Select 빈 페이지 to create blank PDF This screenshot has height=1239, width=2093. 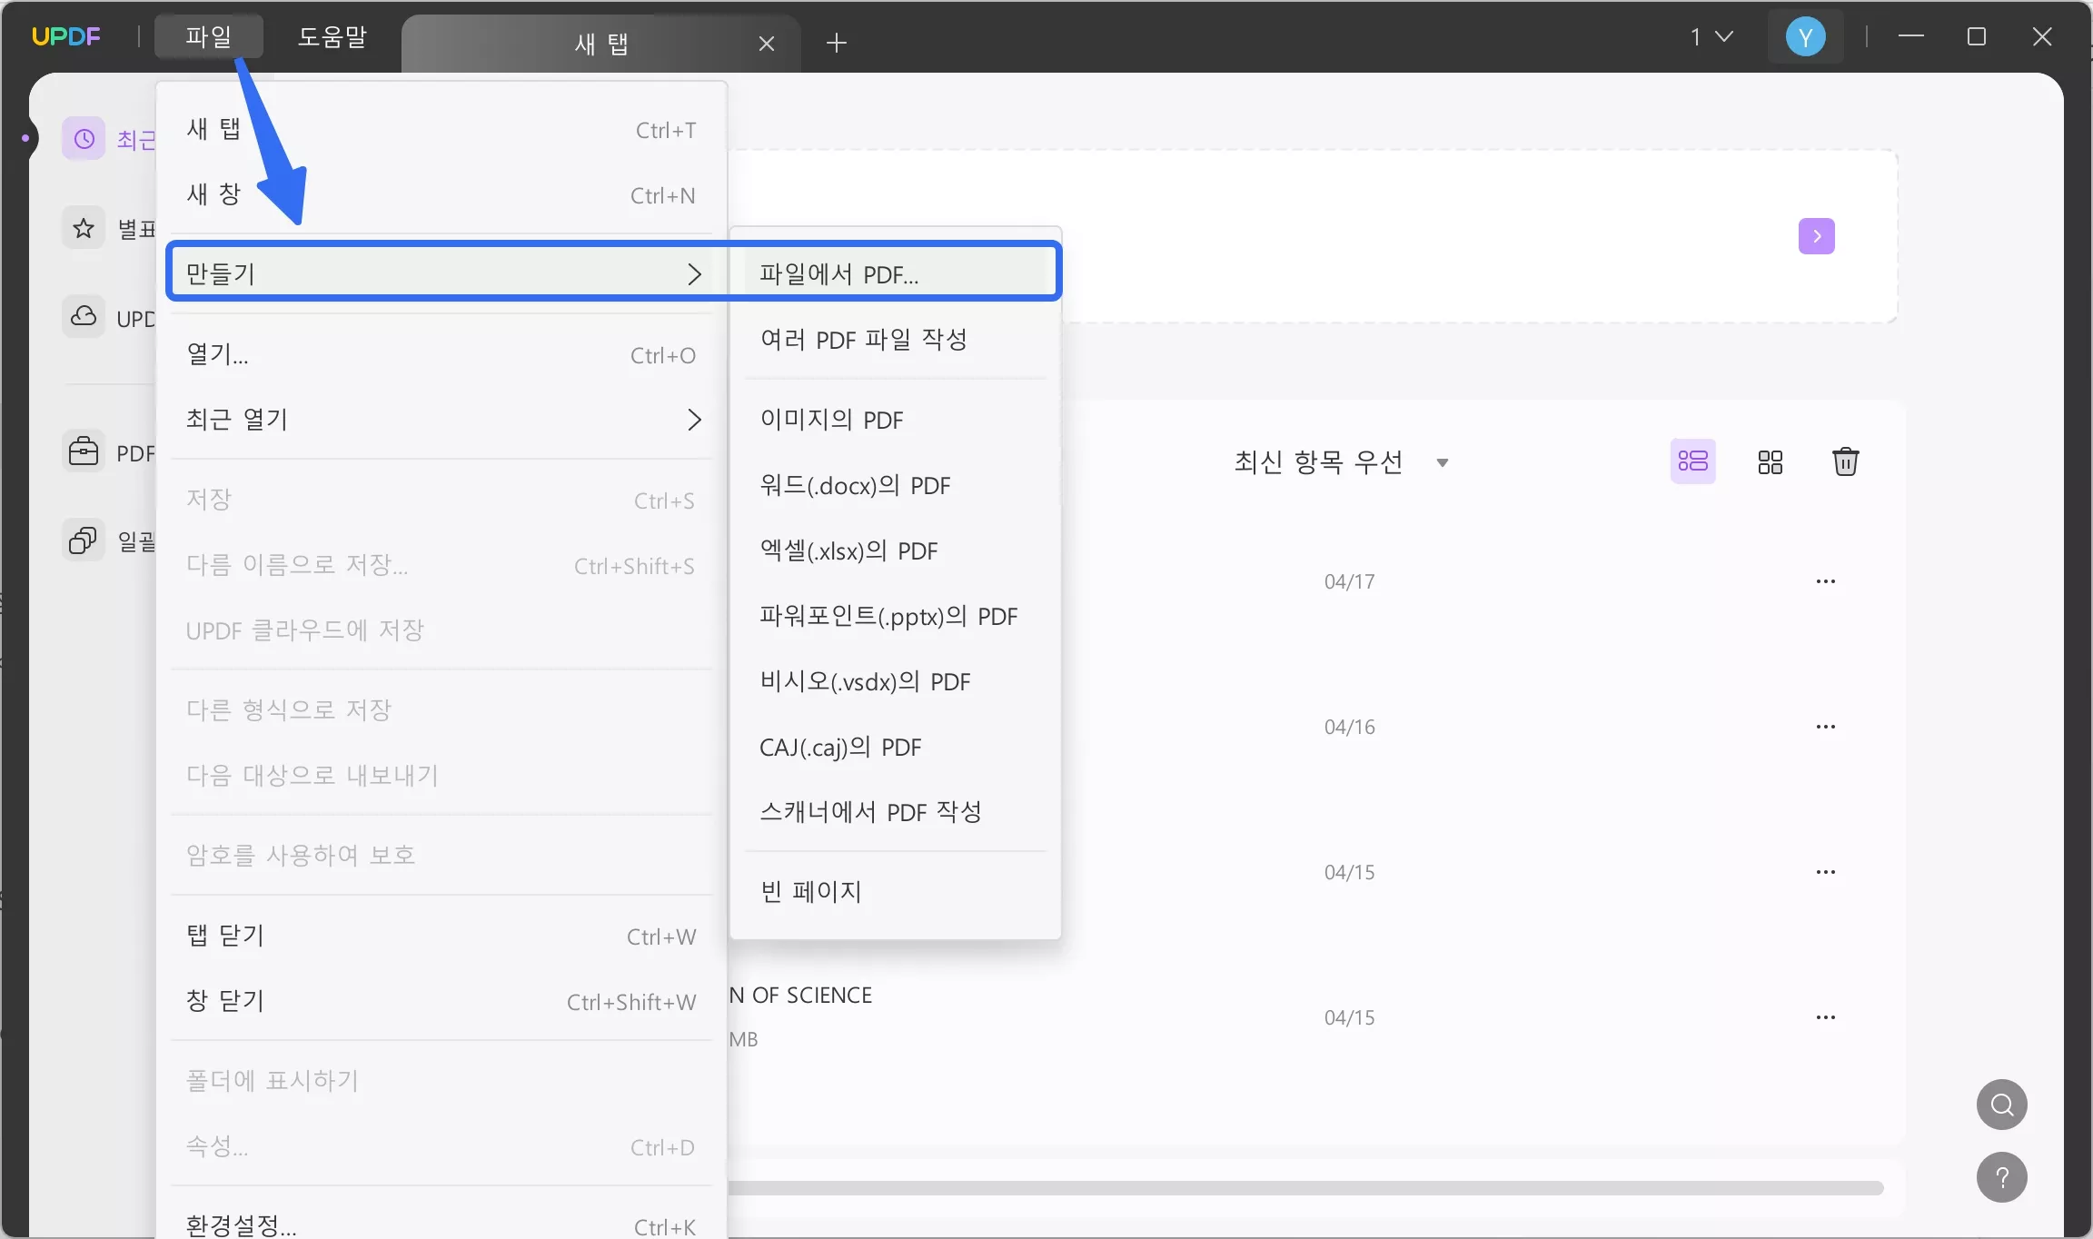pos(810,891)
